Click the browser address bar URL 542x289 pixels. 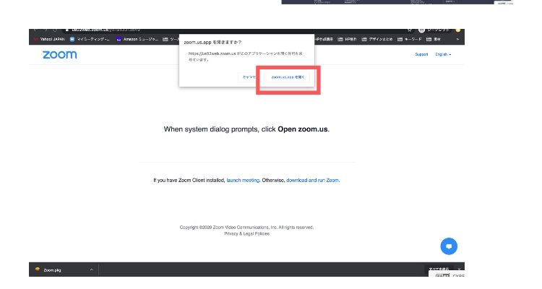[x=106, y=30]
